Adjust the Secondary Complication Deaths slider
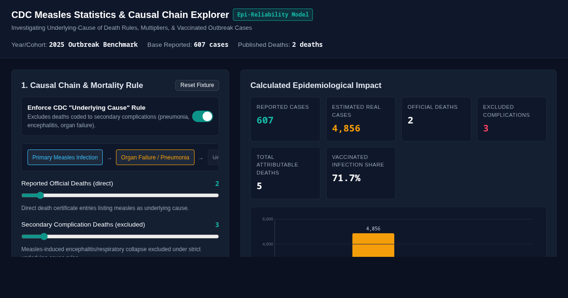 pyautogui.click(x=120, y=237)
